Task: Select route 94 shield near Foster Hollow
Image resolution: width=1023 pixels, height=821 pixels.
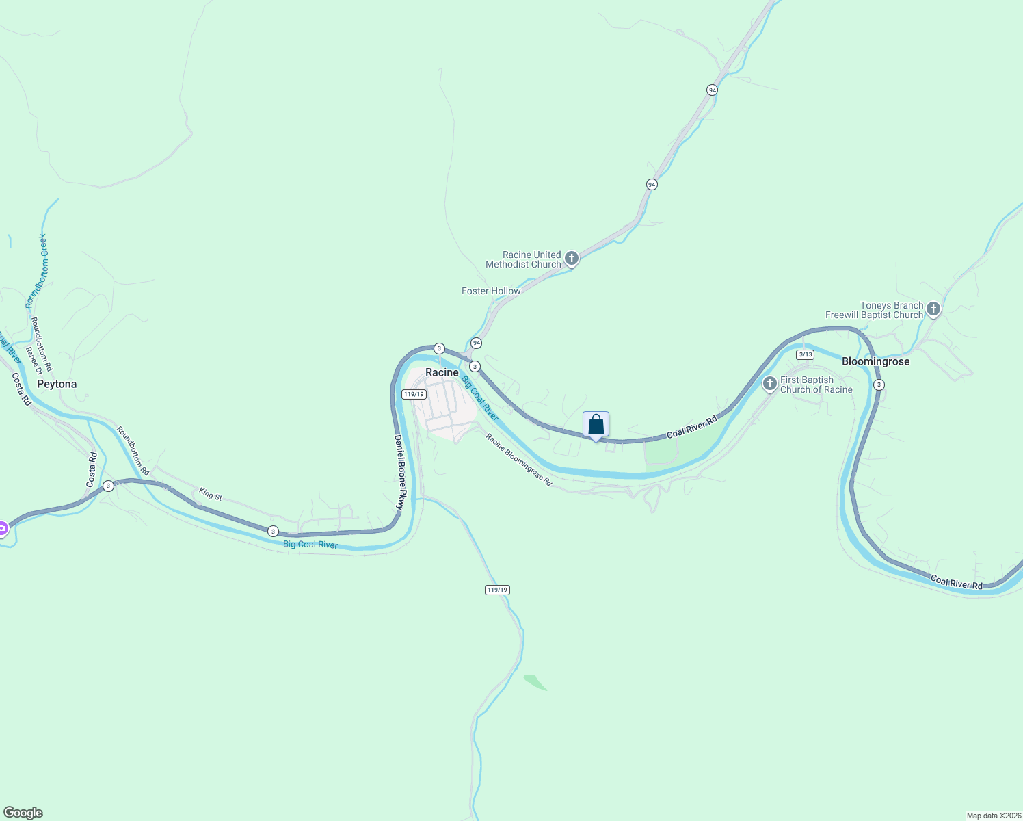Action: [x=476, y=343]
